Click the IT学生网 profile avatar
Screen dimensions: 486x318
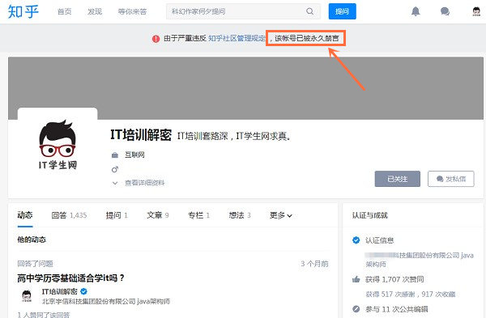(x=58, y=145)
